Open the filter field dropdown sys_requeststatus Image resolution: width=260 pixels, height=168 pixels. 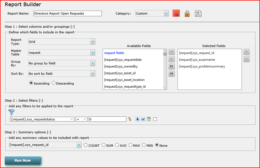[x=42, y=119]
